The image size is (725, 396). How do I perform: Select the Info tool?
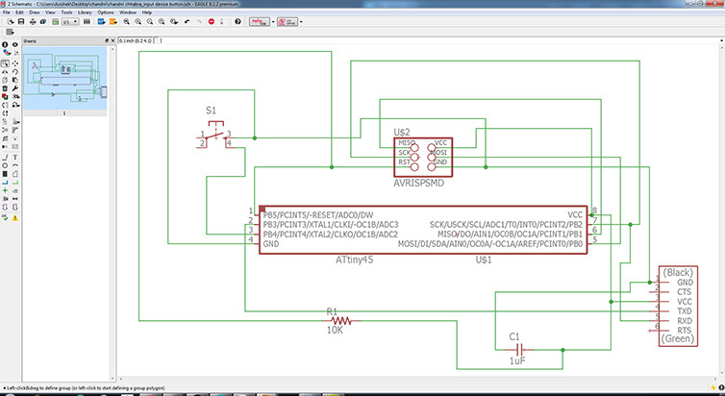pos(5,45)
